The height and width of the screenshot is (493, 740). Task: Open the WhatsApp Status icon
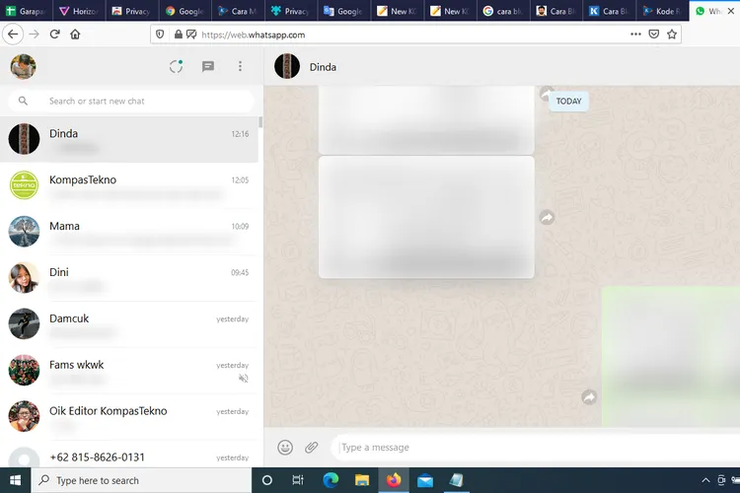point(176,67)
